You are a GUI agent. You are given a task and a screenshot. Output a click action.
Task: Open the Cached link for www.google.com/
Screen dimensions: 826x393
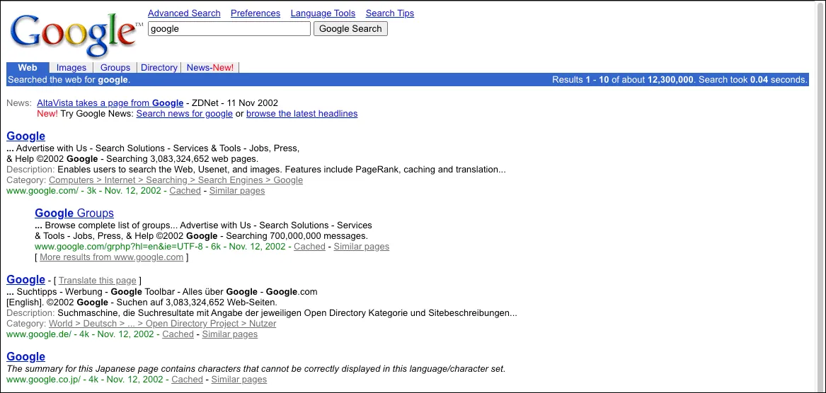(185, 190)
